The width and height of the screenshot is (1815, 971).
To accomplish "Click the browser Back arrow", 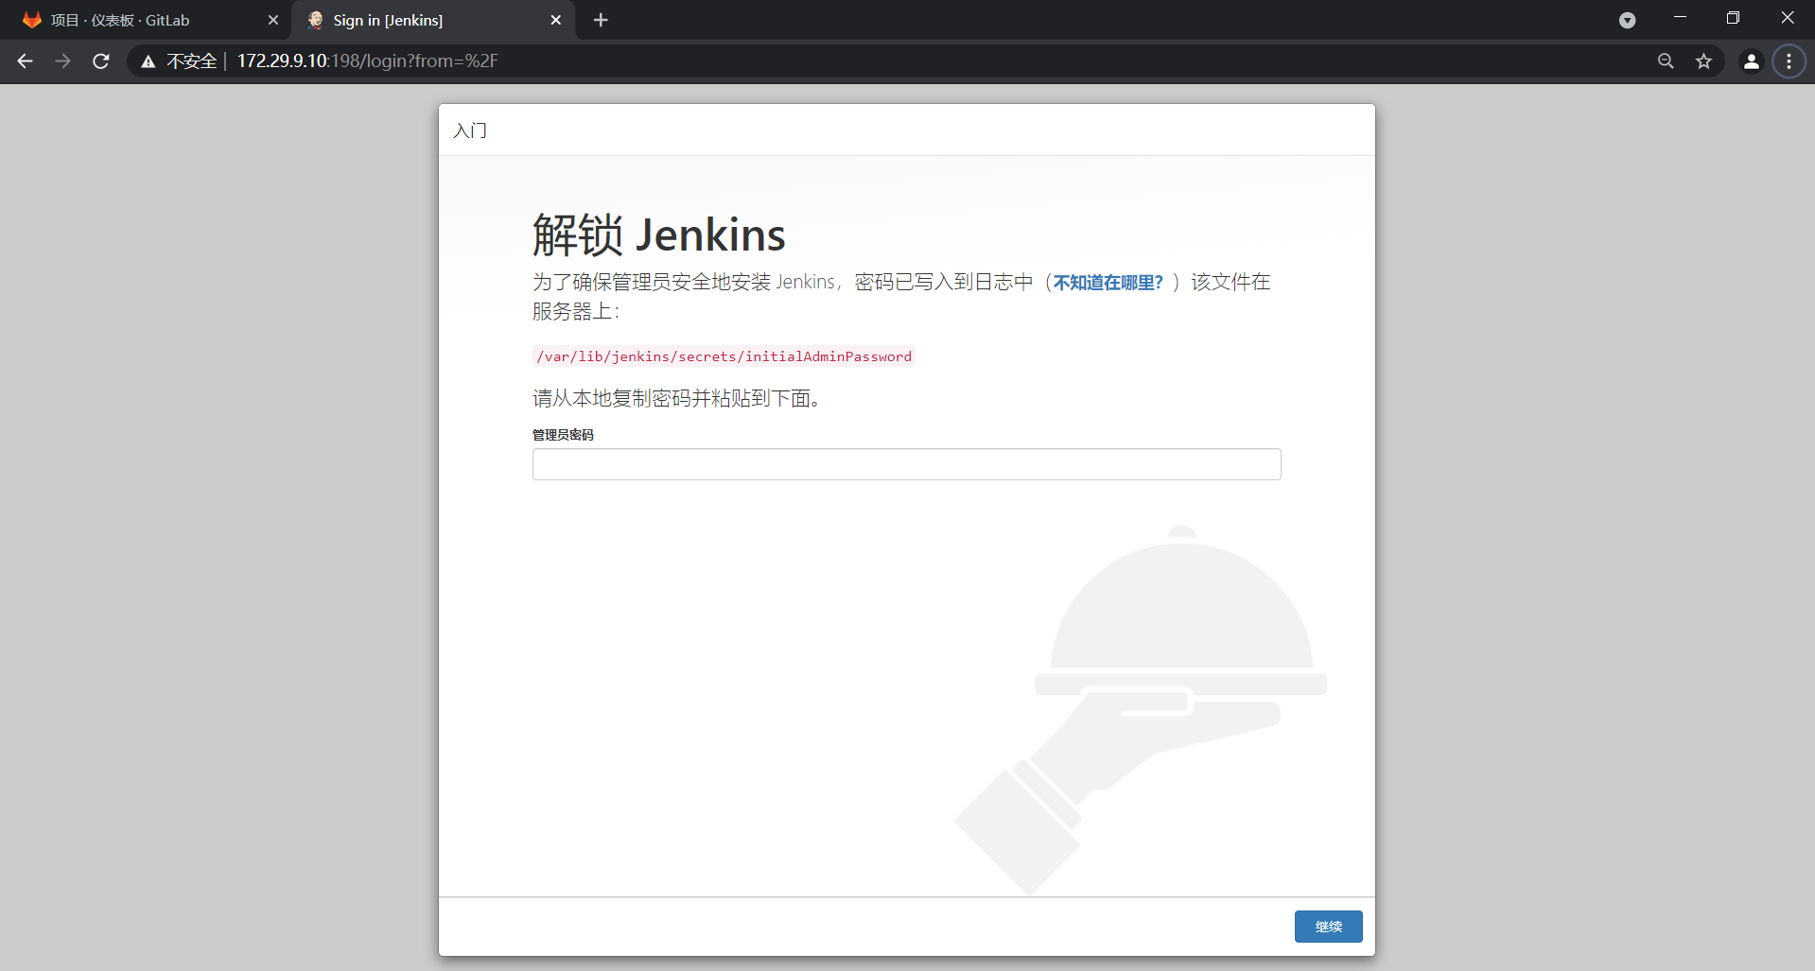I will (x=26, y=61).
